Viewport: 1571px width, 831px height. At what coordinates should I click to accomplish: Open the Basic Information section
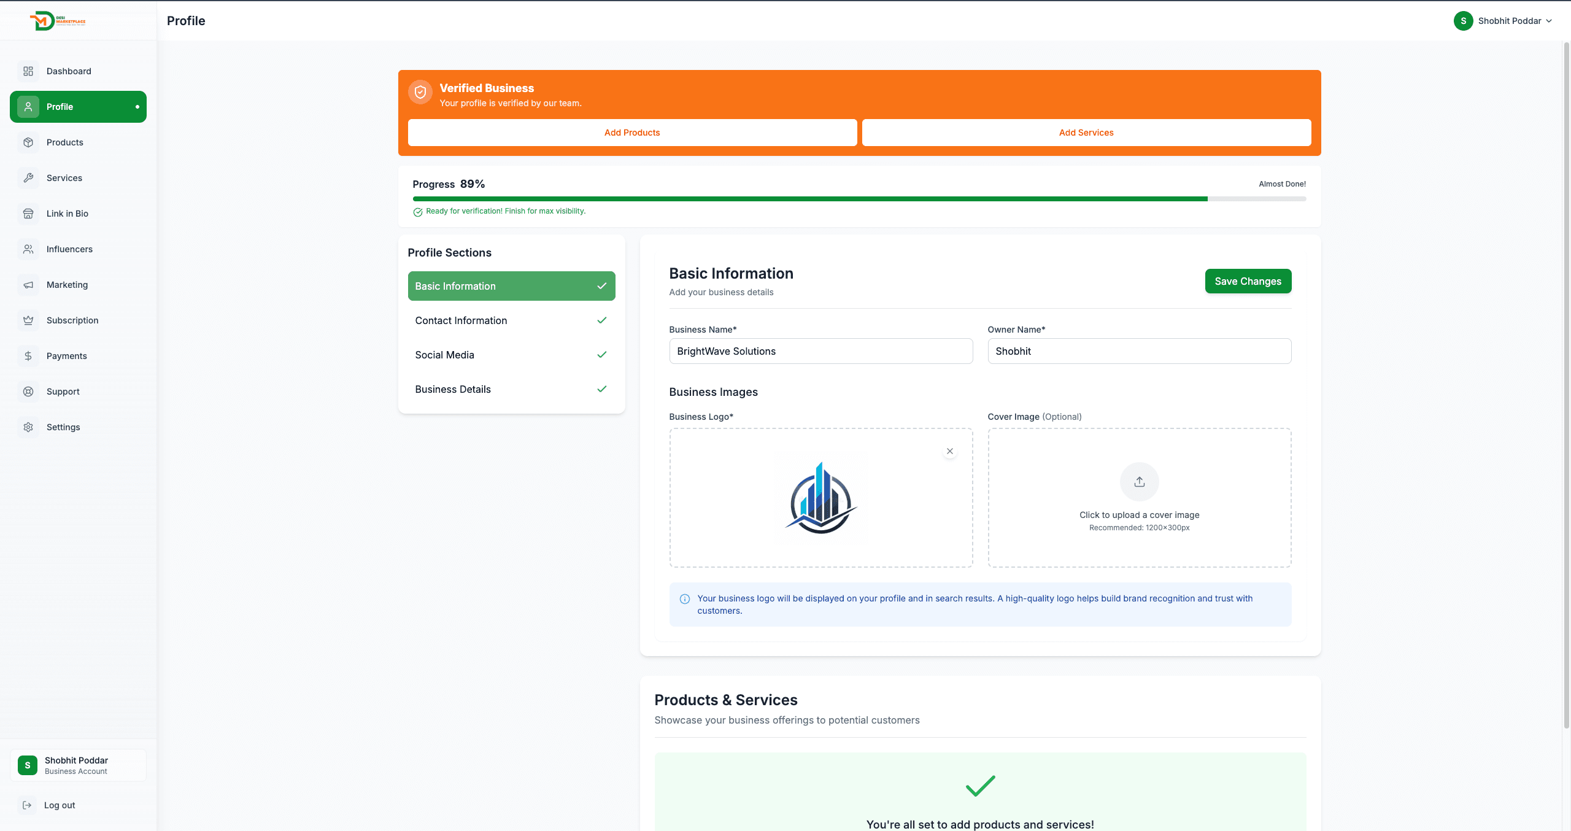click(511, 286)
